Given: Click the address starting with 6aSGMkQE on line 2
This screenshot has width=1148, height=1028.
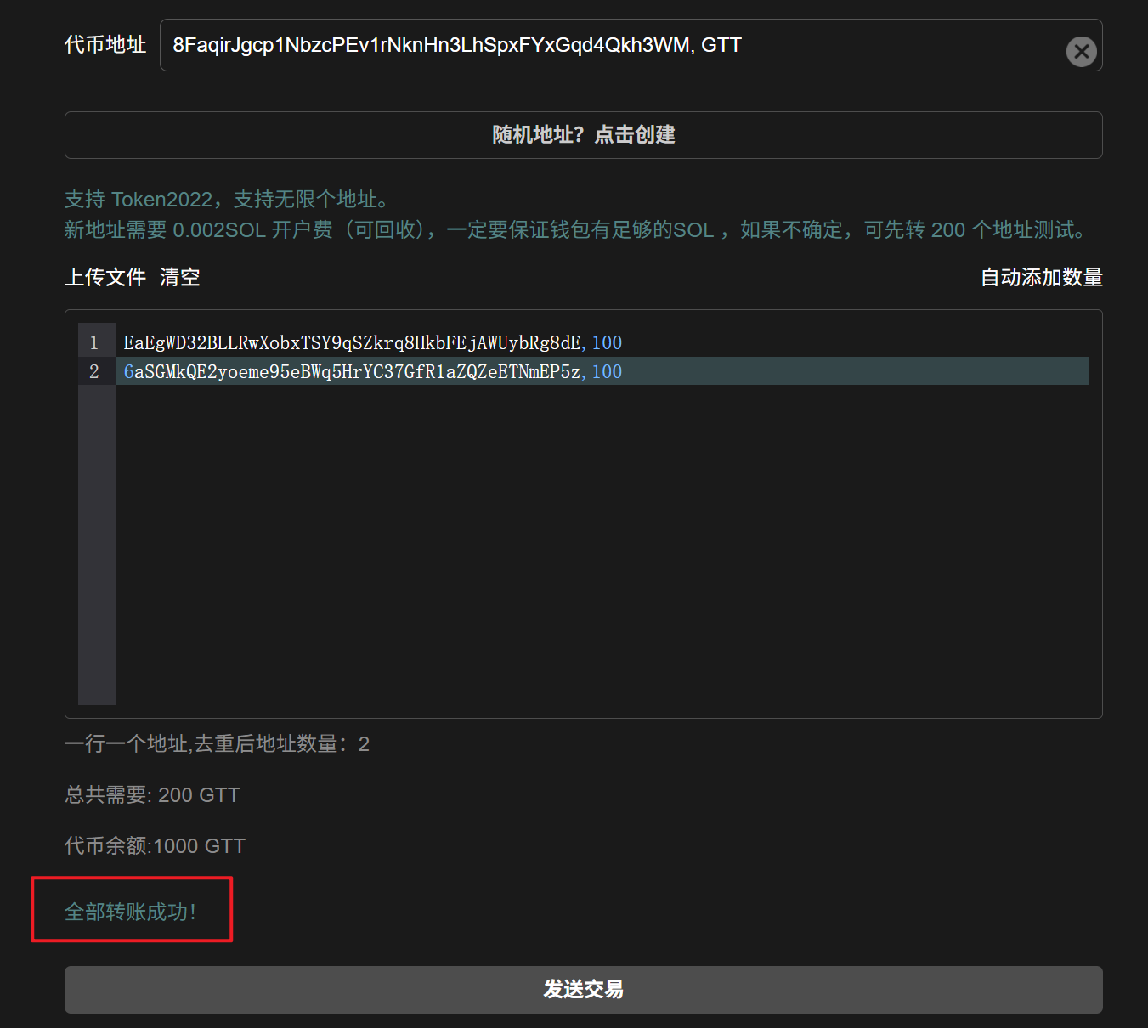Looking at the screenshot, I should (x=352, y=372).
